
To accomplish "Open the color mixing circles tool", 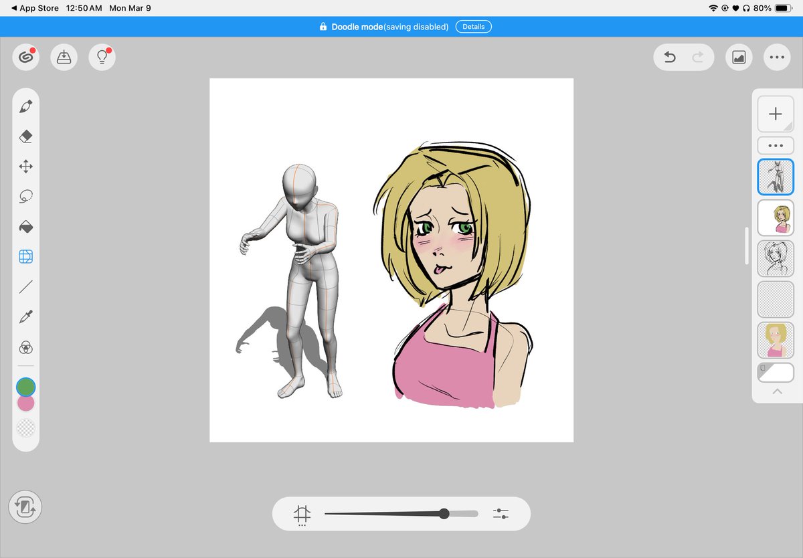I will tap(26, 347).
